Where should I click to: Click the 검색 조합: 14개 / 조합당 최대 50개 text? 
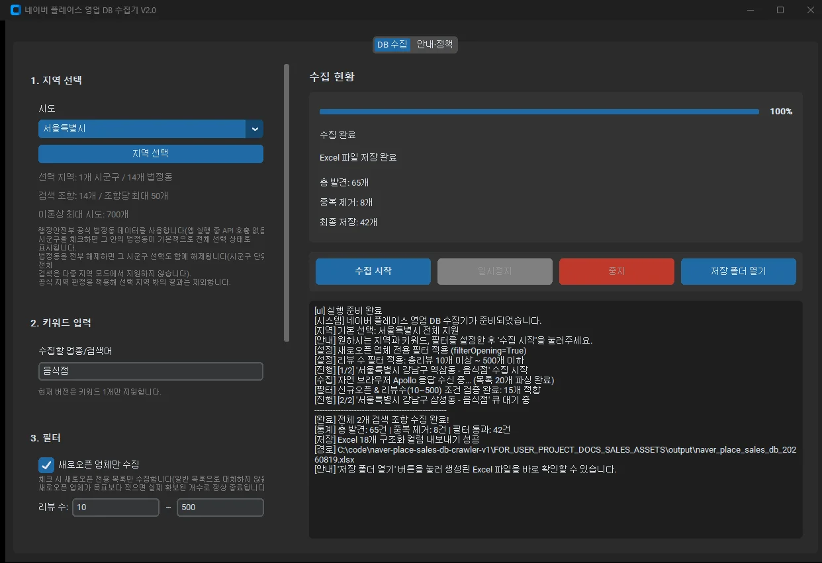tap(103, 196)
